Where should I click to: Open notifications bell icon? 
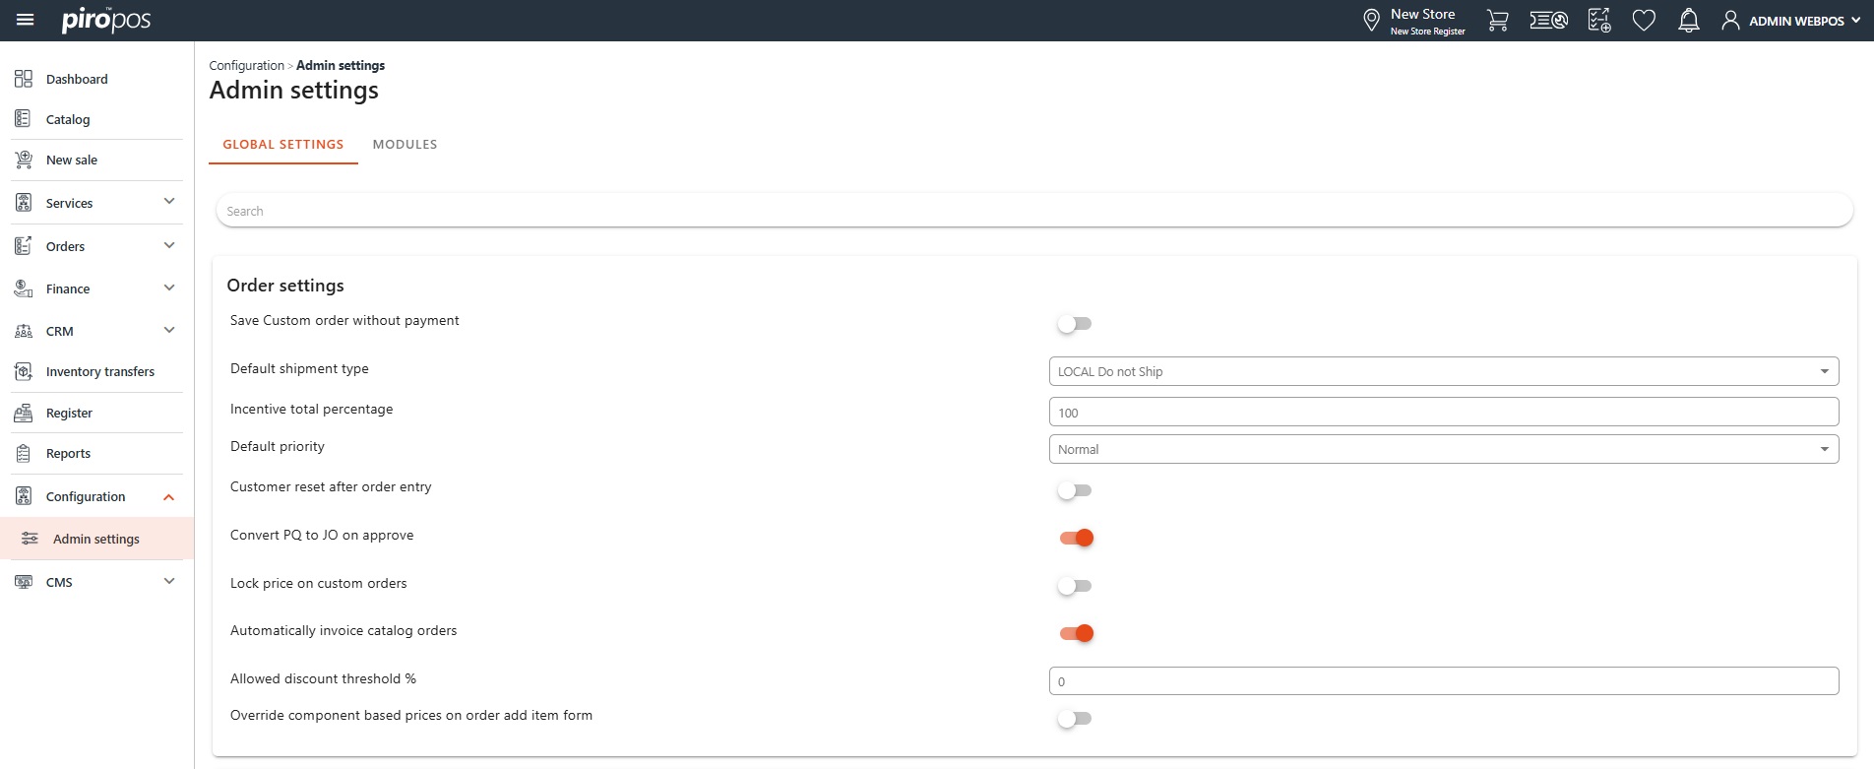tap(1688, 21)
